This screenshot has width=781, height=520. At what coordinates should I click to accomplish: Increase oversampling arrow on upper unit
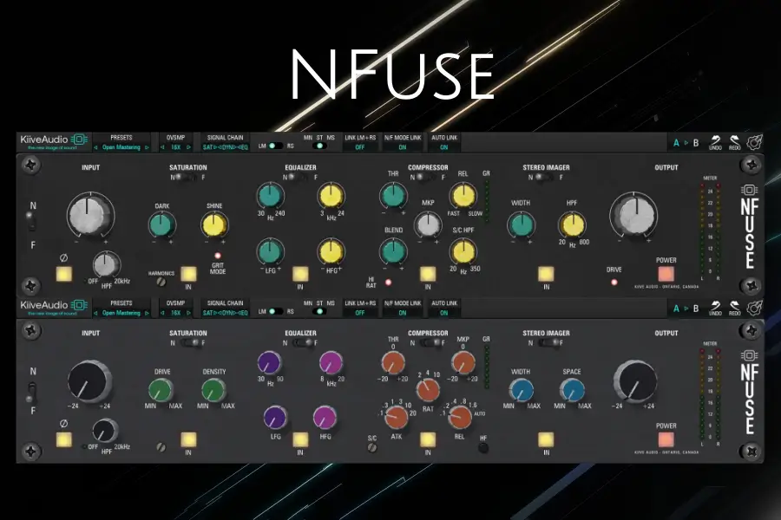(188, 148)
